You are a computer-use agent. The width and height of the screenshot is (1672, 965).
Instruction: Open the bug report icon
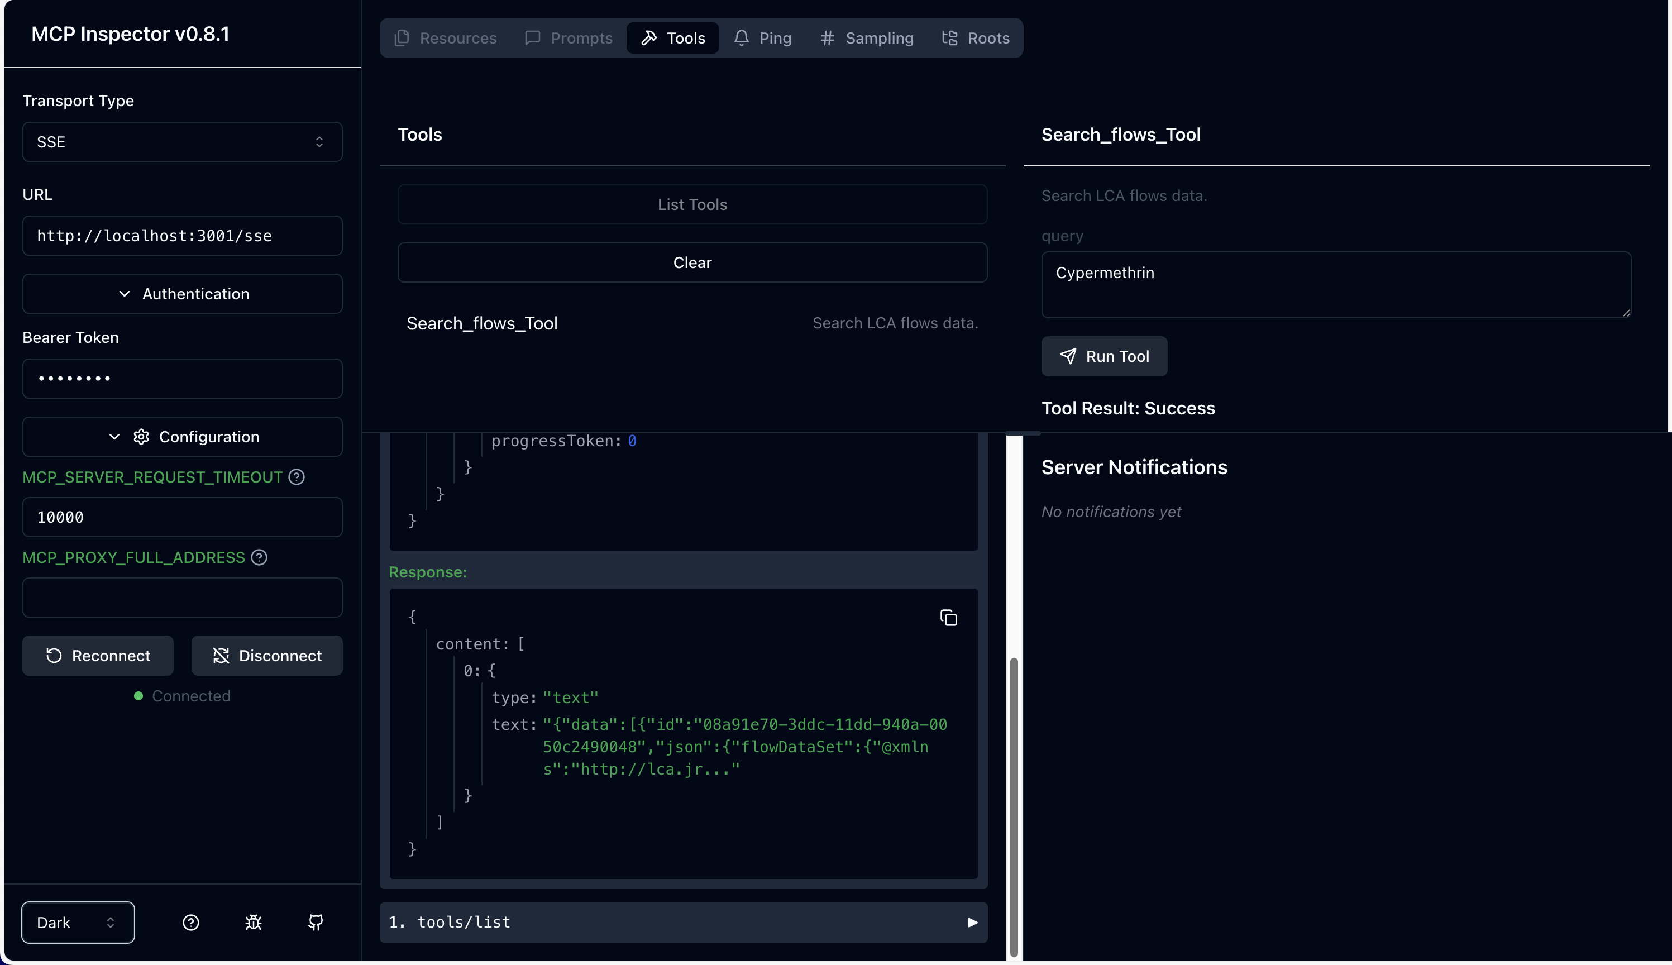pos(253,922)
